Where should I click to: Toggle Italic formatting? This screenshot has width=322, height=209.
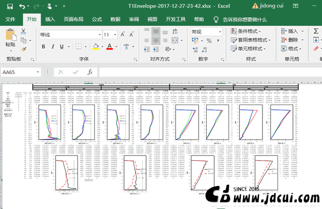53,47
